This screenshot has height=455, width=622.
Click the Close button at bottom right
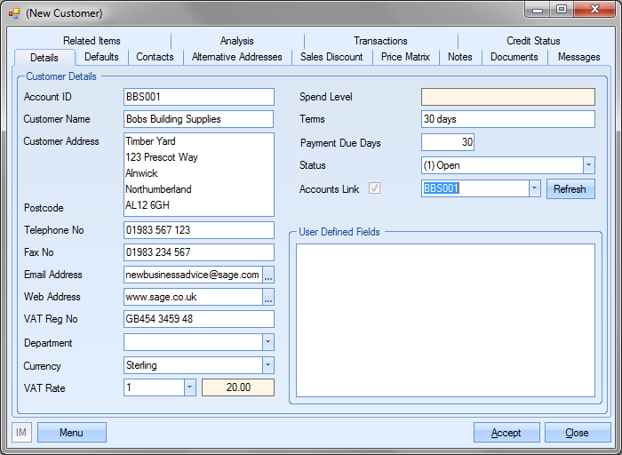click(577, 433)
